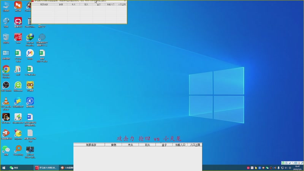Switch to the red-icon game taskbar window

(x=46, y=168)
